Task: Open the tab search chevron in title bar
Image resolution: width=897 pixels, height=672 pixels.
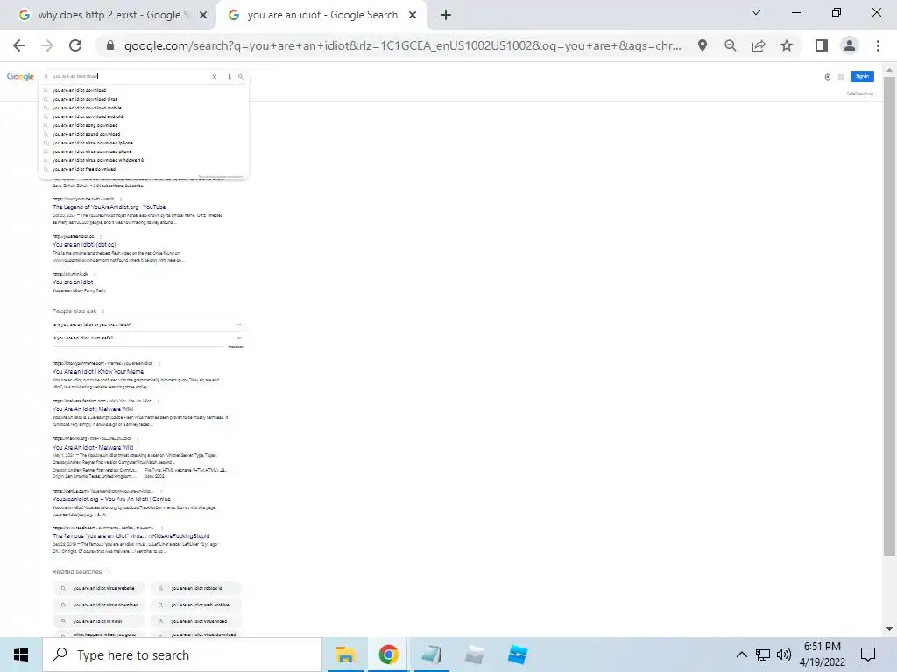Action: click(756, 12)
